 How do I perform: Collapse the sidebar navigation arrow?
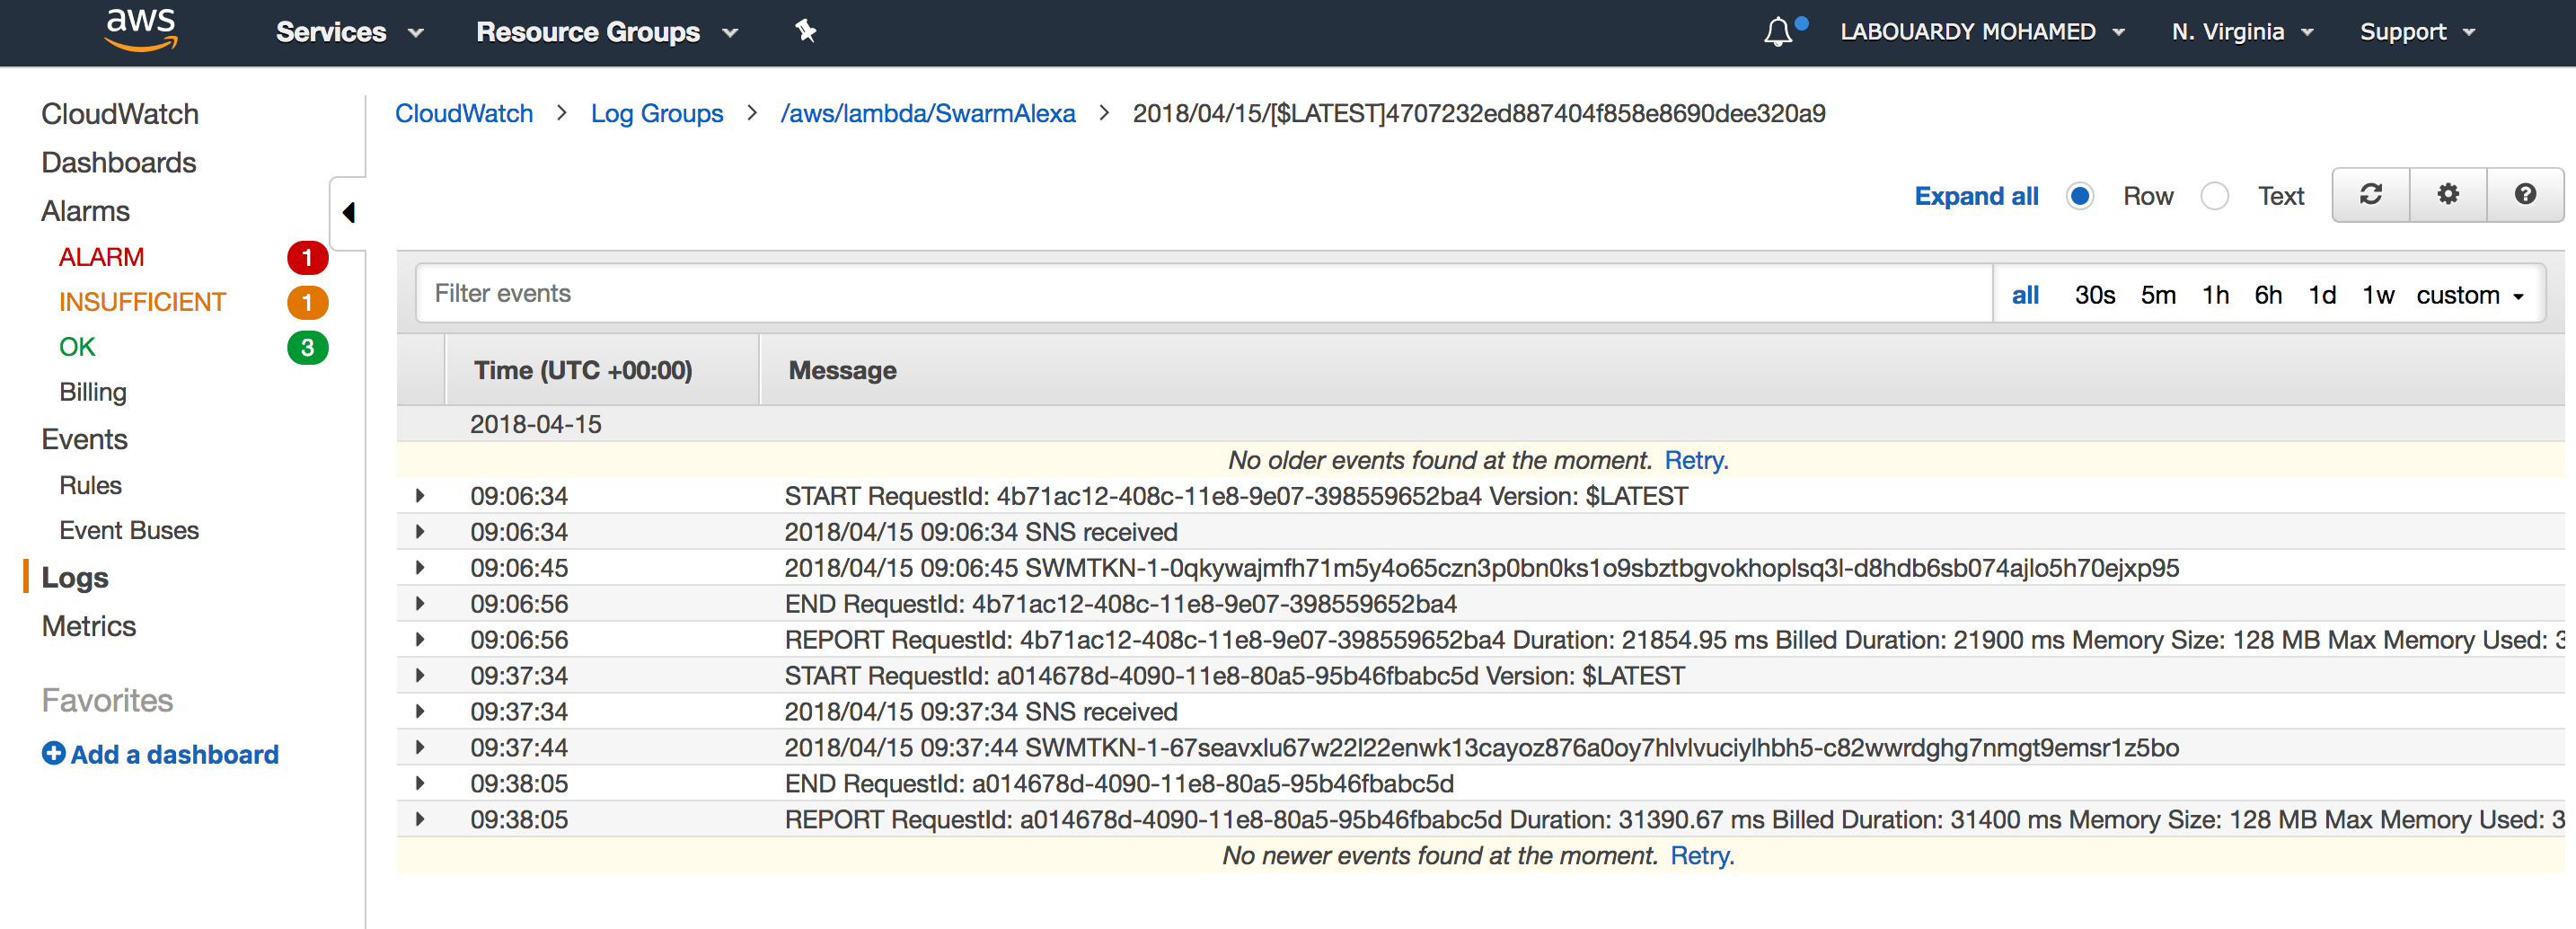348,212
